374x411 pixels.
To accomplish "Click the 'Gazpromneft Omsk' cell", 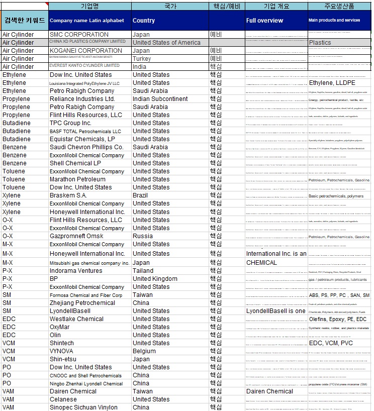I will point(90,236).
